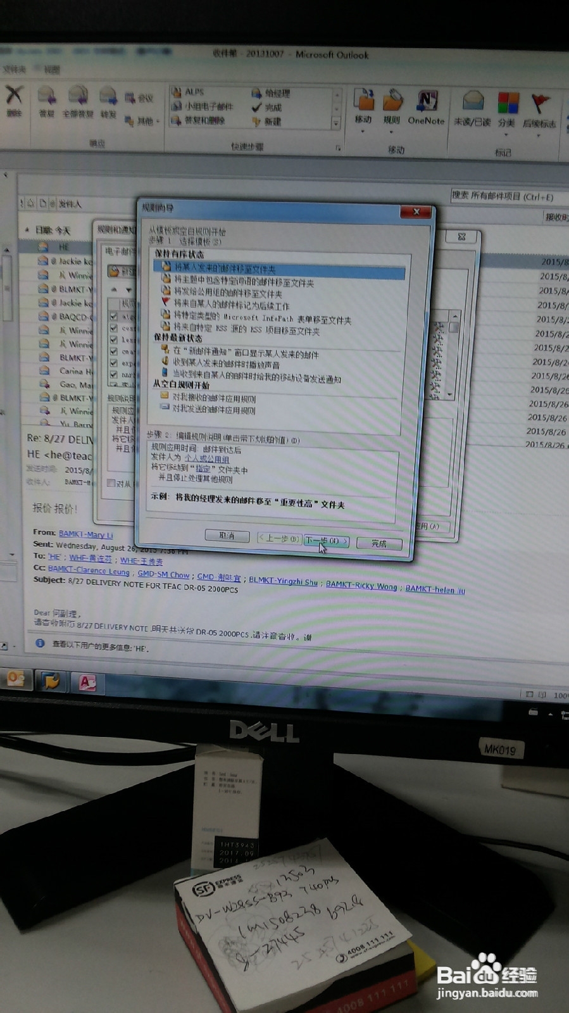Click the 个人或公用组 underlined link
The width and height of the screenshot is (569, 1013).
point(206,458)
